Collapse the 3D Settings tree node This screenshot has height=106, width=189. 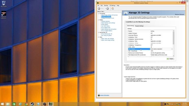coord(98,14)
